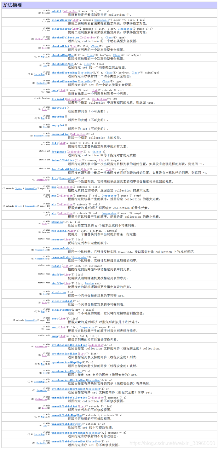Open the nCopies method link
Viewport: 218px width, 449px height.
point(57,222)
